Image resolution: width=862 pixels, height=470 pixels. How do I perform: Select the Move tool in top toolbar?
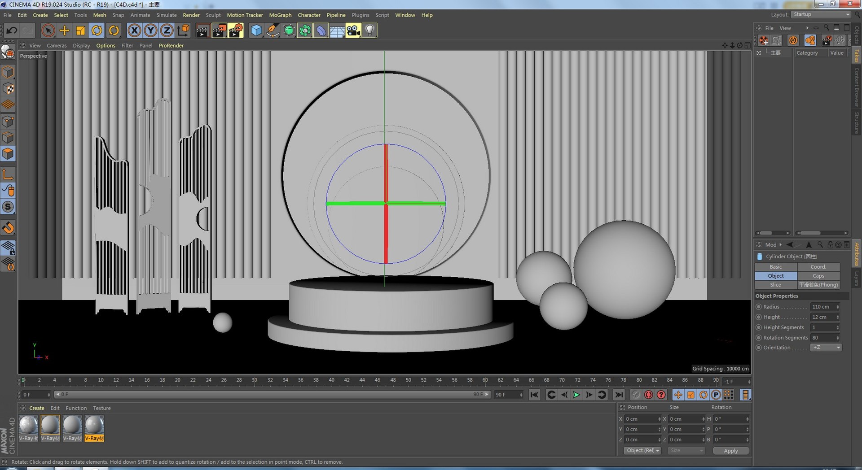click(65, 30)
